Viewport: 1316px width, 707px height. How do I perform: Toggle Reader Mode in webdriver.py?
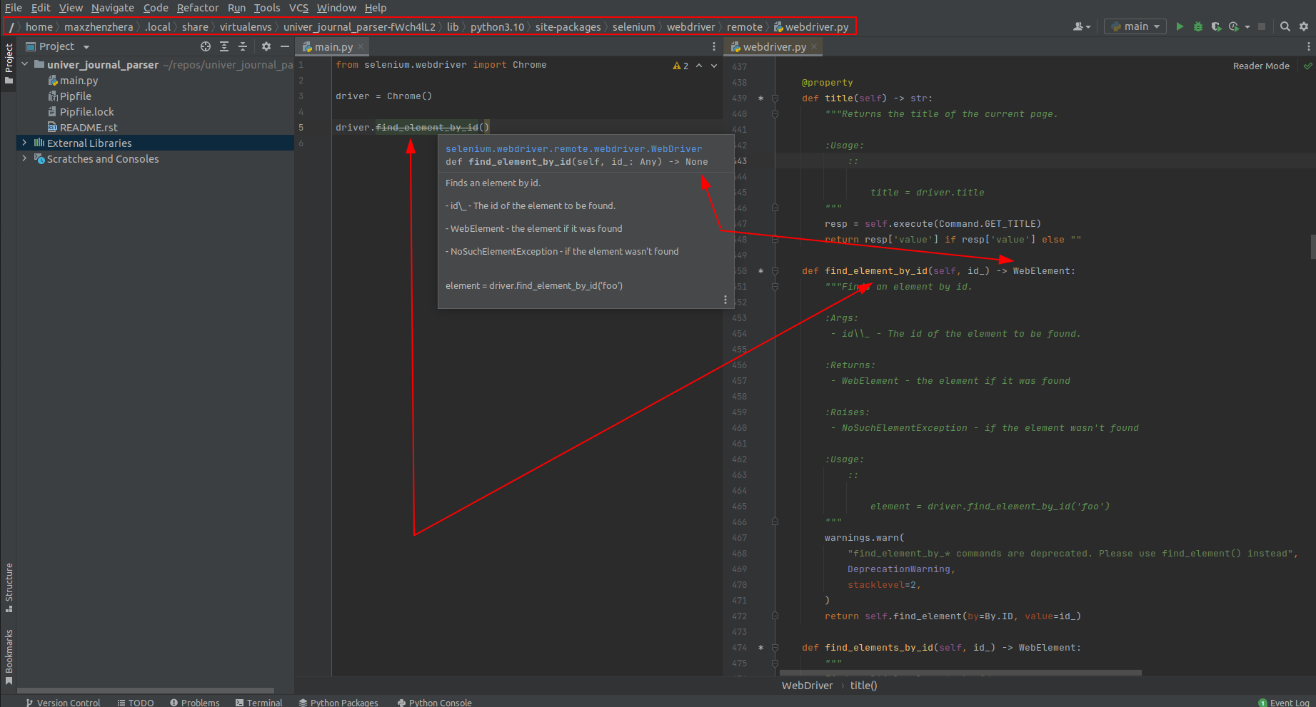1261,66
